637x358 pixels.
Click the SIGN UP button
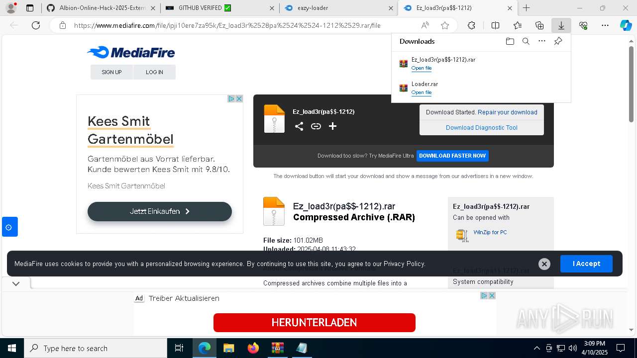(111, 72)
